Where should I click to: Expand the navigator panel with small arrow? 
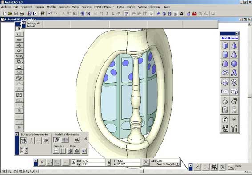(x=85, y=138)
